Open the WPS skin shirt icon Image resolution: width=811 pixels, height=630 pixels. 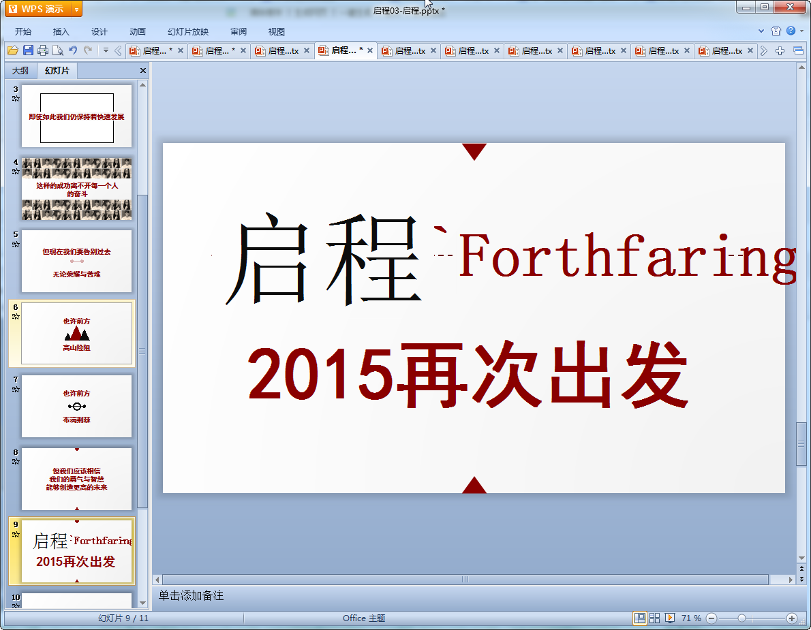coord(776,31)
